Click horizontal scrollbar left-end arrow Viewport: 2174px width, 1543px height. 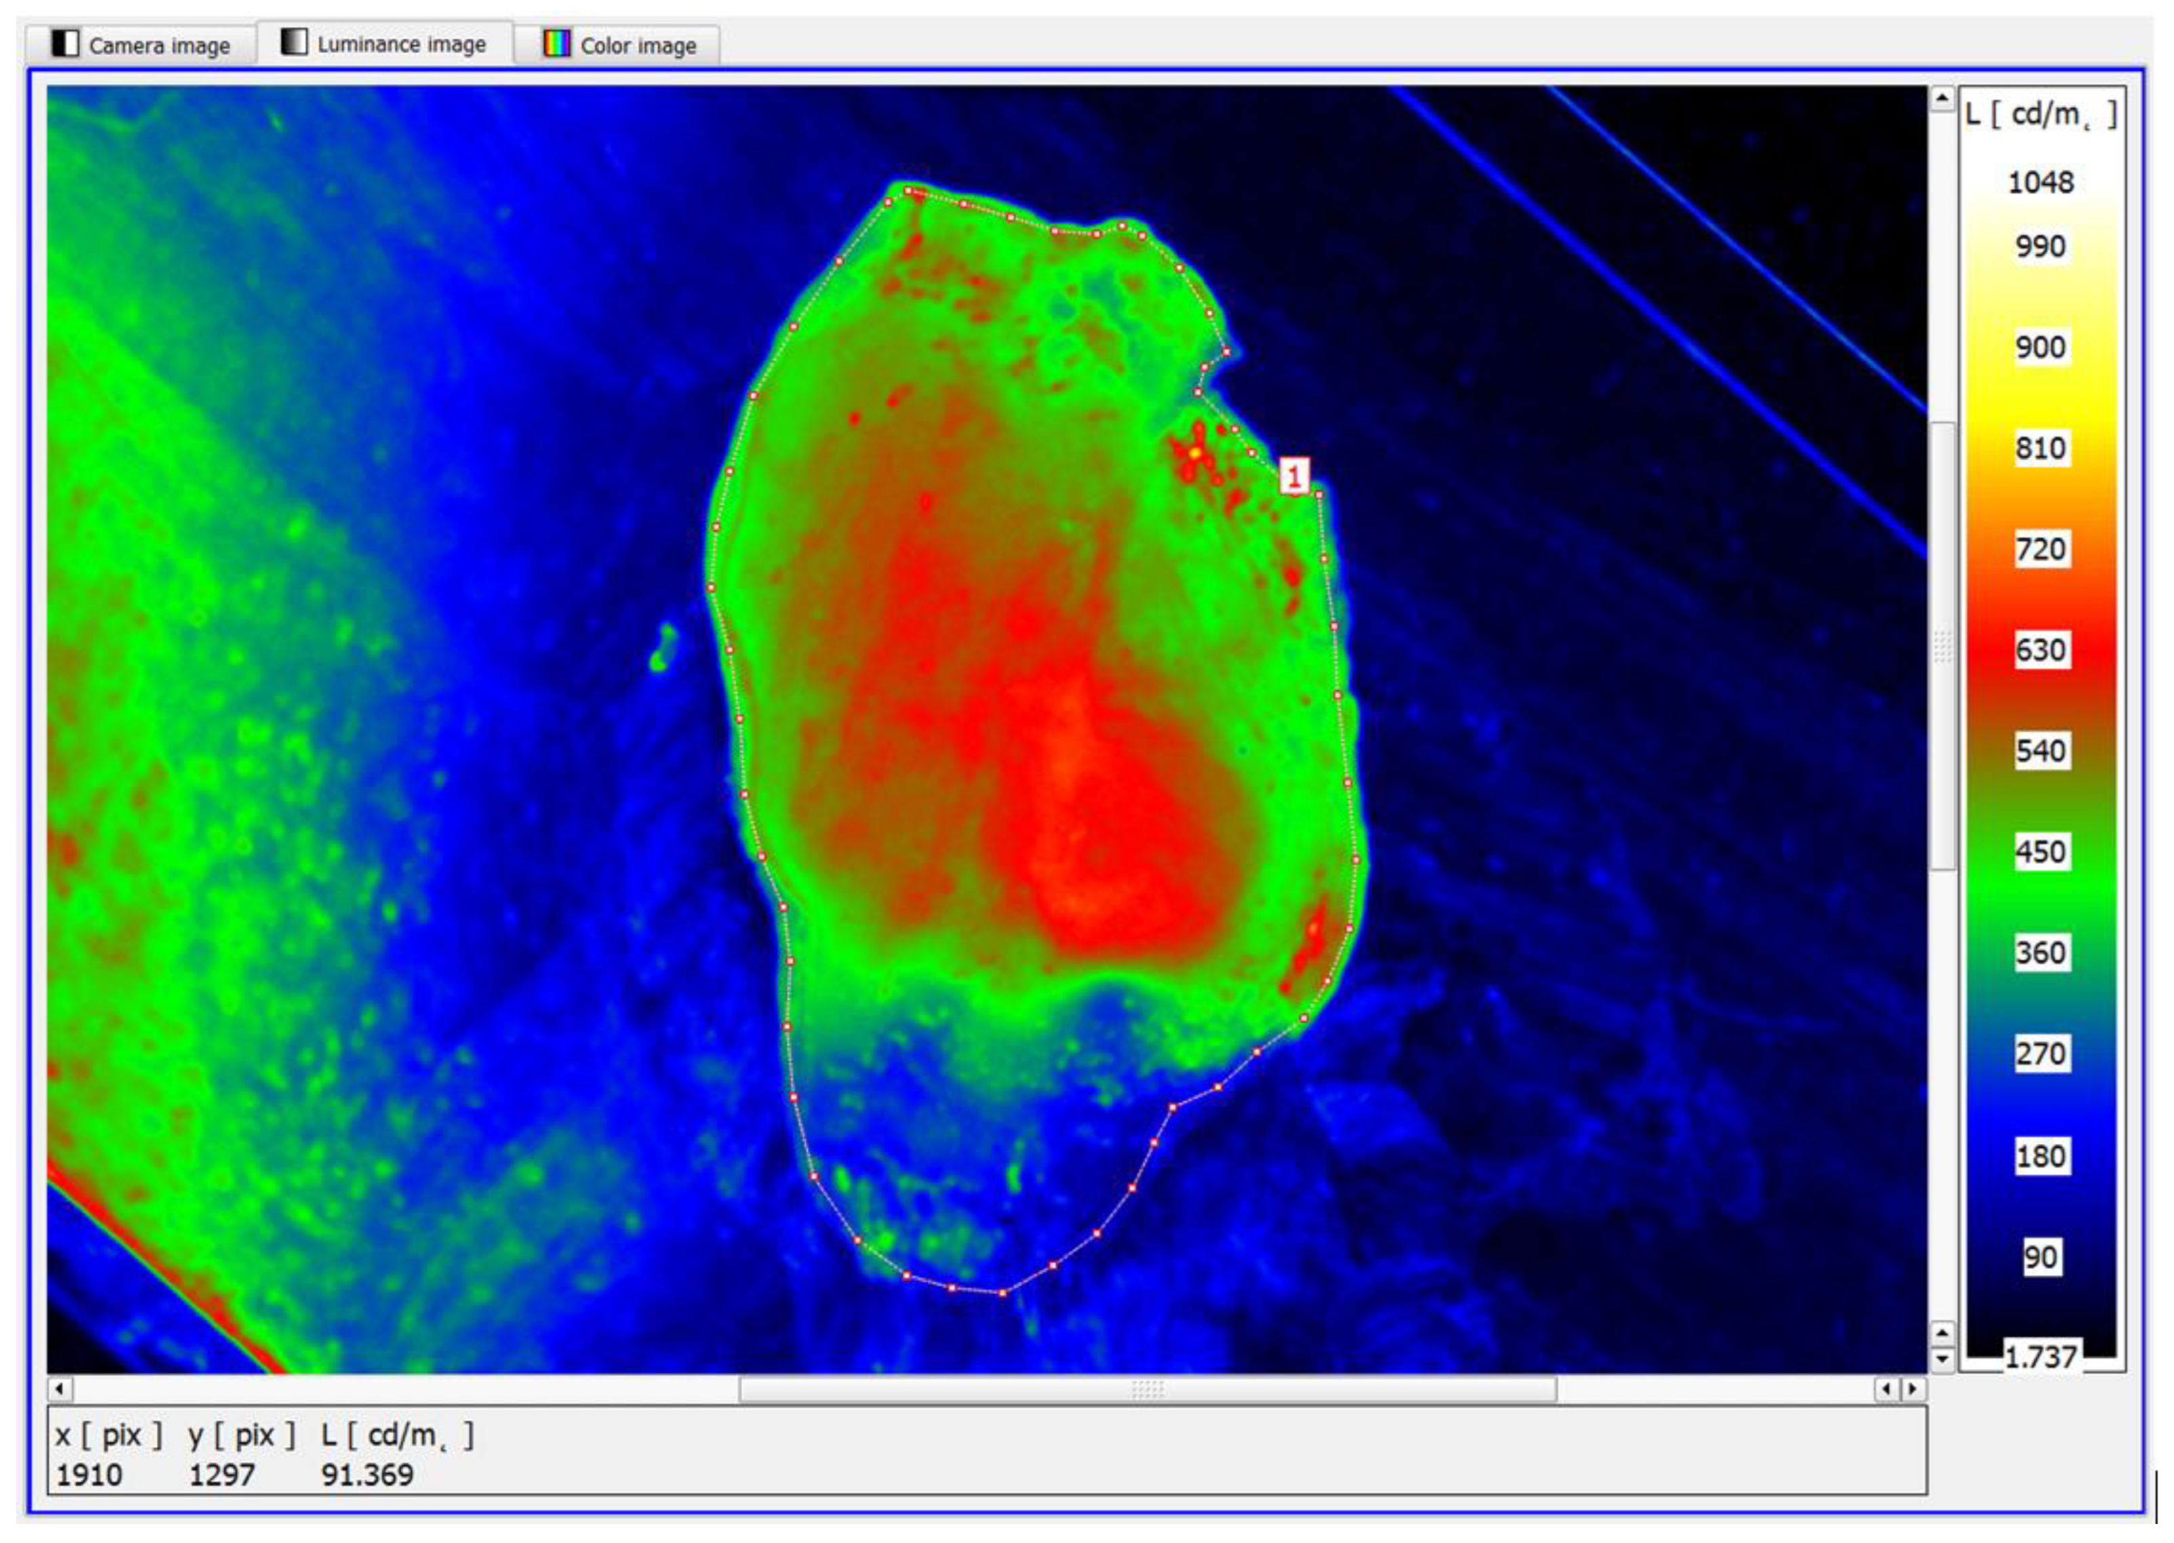(x=60, y=1389)
